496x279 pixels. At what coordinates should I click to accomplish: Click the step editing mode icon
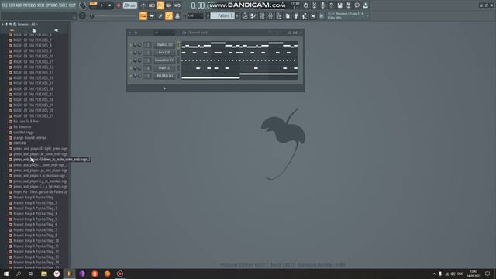[x=160, y=15]
